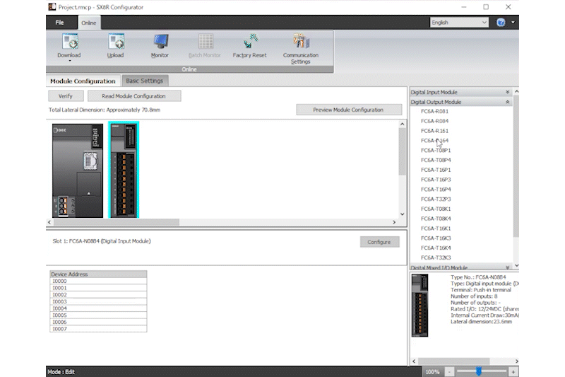Viewport: 565px width, 377px height.
Task: Click the zoom out minus button
Action: click(x=449, y=371)
